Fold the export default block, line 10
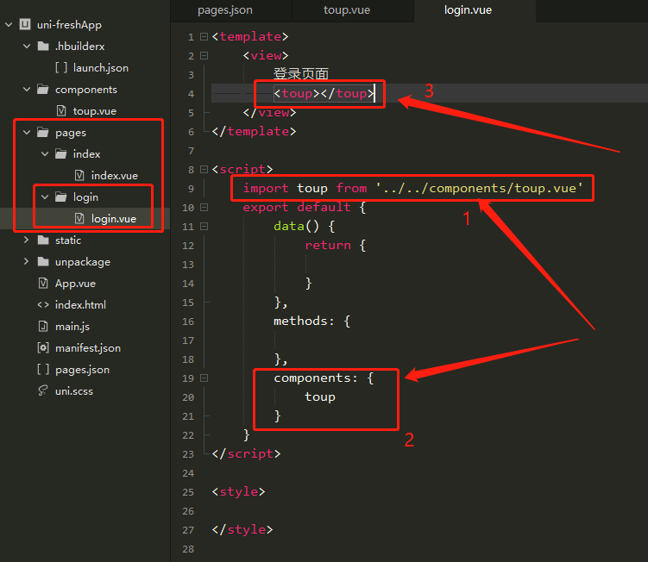Screen dimensions: 648x562 tap(204, 207)
